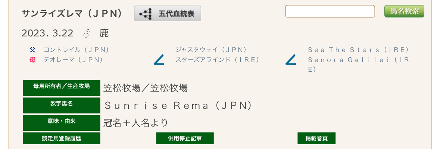440x149 pixels.
Task: Open the sire コントレイル (JPN) link
Action: click(x=77, y=50)
